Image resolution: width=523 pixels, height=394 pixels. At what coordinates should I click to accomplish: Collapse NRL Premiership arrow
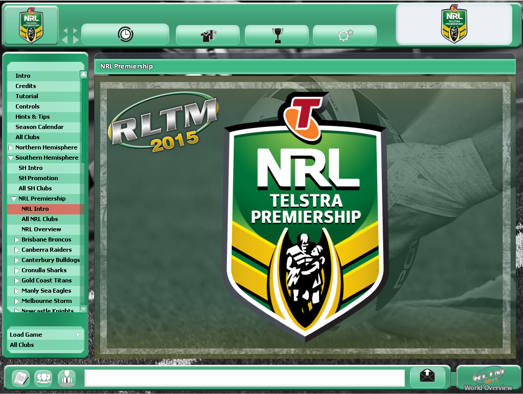click(x=14, y=199)
